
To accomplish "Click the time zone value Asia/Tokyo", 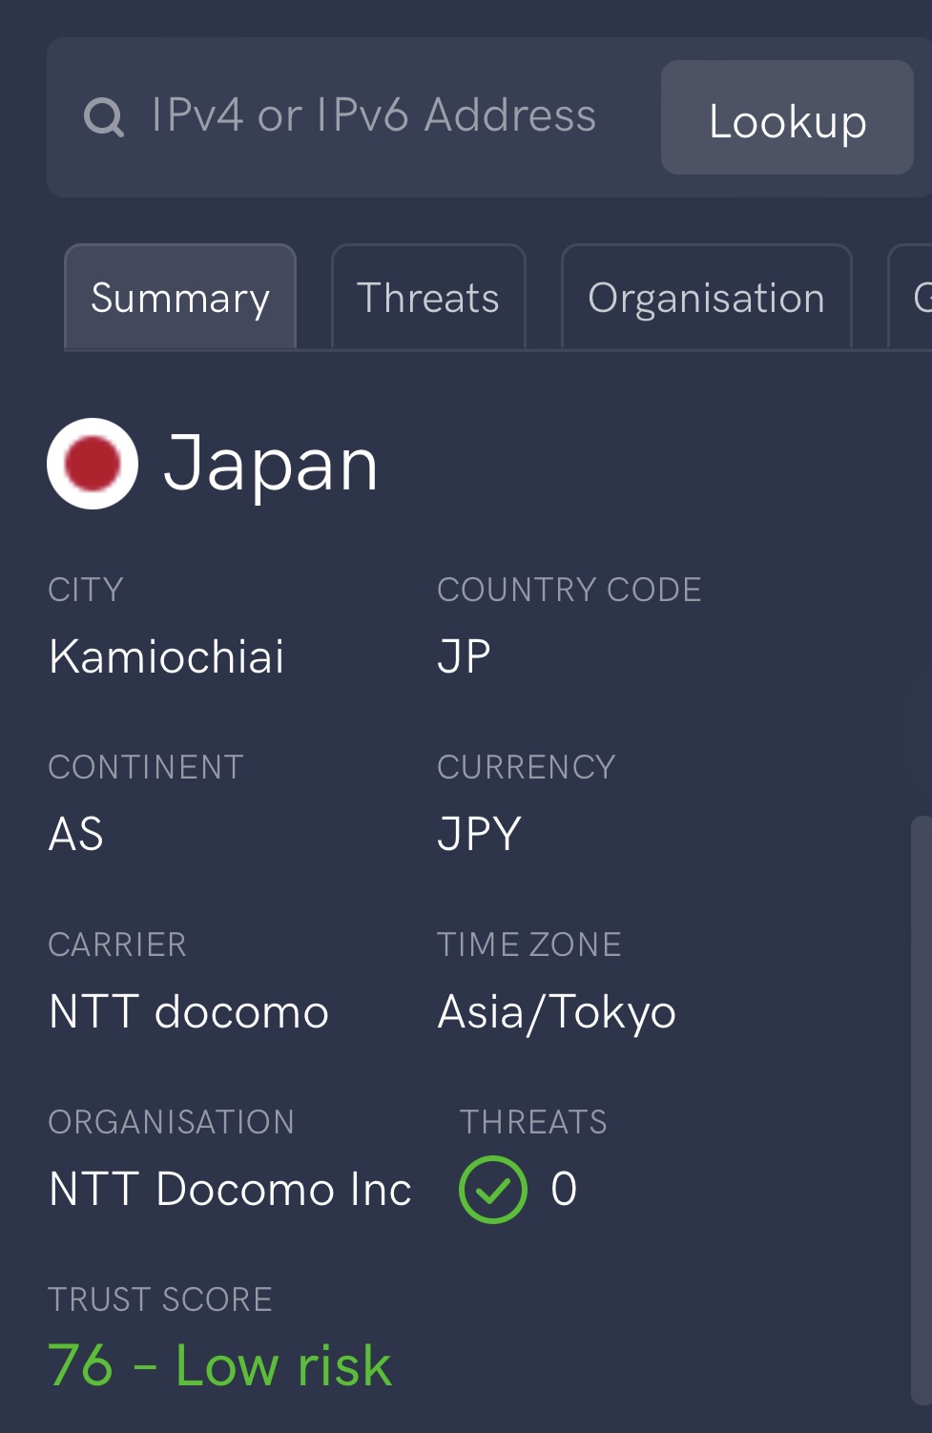I will [x=556, y=1012].
